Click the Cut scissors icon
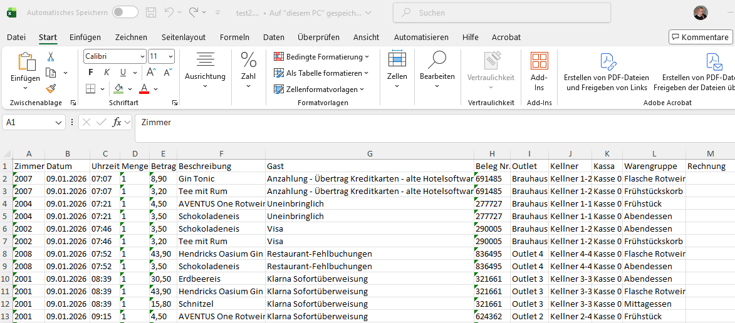 click(51, 57)
